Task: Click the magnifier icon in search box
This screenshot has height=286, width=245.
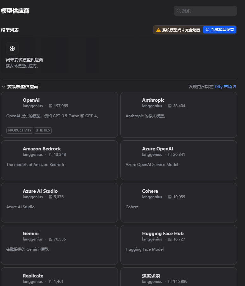Action: [178, 11]
